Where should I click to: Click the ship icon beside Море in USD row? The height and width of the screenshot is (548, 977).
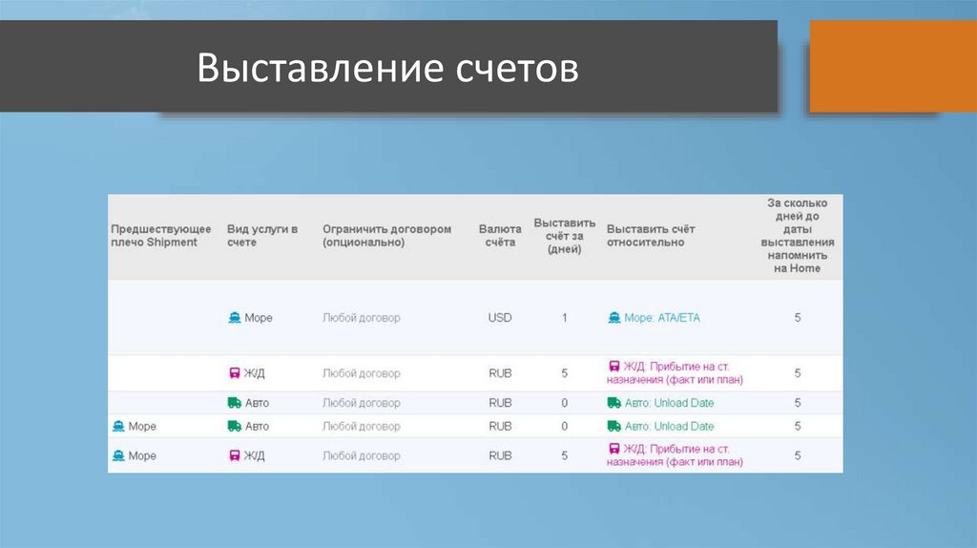(235, 318)
